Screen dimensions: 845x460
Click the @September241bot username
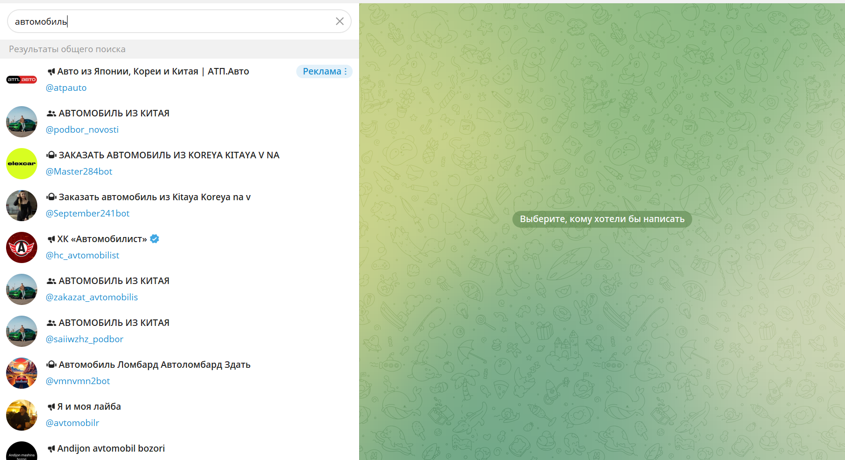coord(88,213)
